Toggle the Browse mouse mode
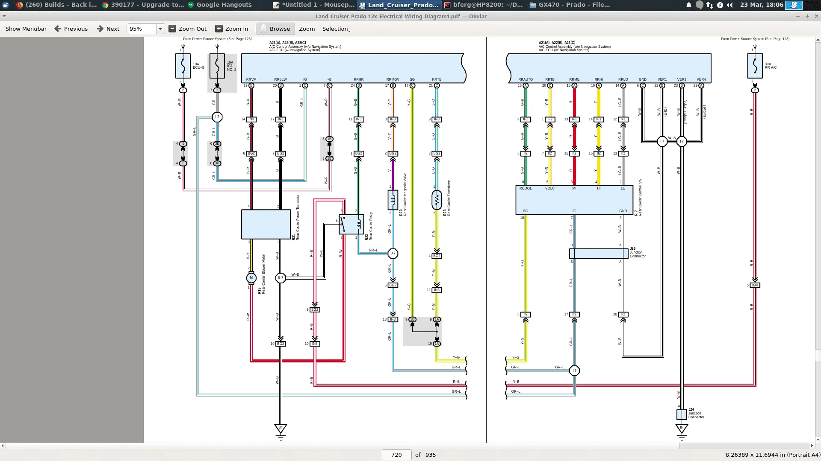The width and height of the screenshot is (821, 461). click(x=276, y=29)
